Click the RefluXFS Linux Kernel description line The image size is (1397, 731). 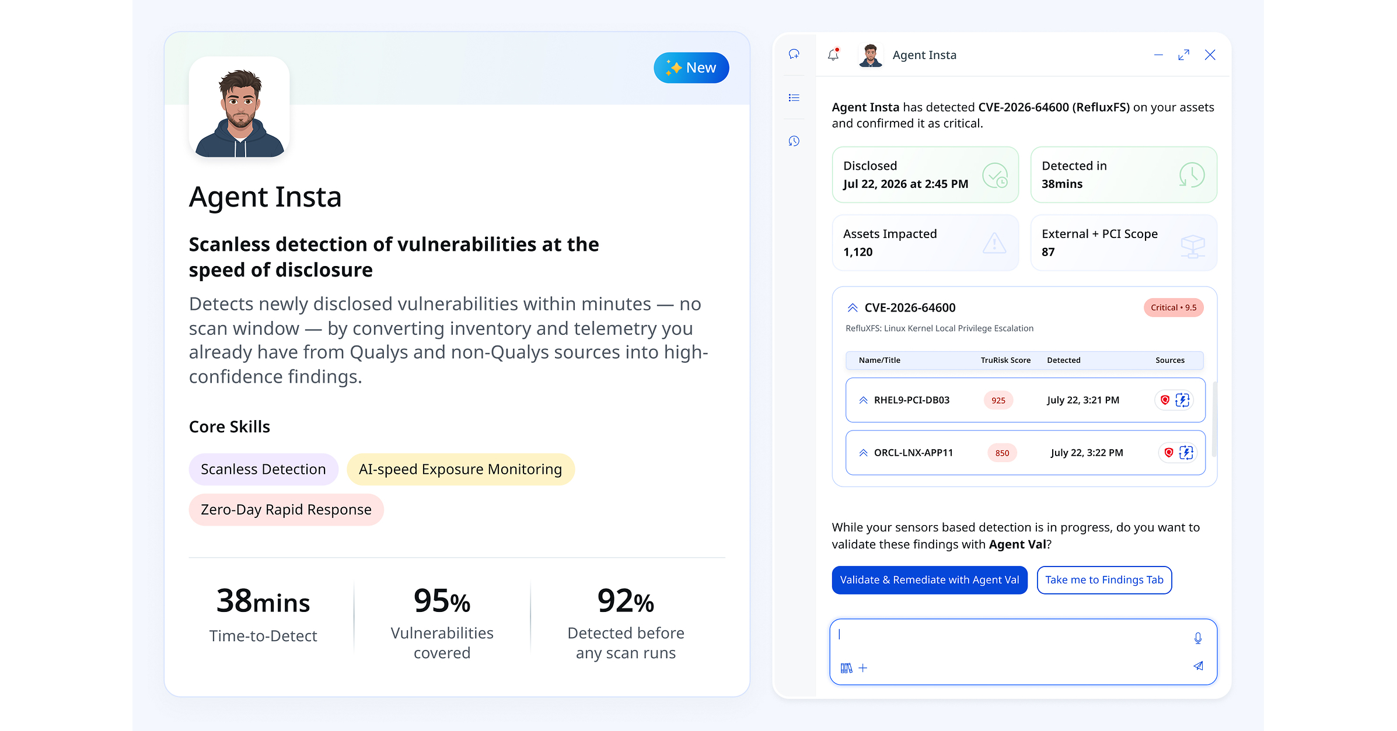[940, 328]
